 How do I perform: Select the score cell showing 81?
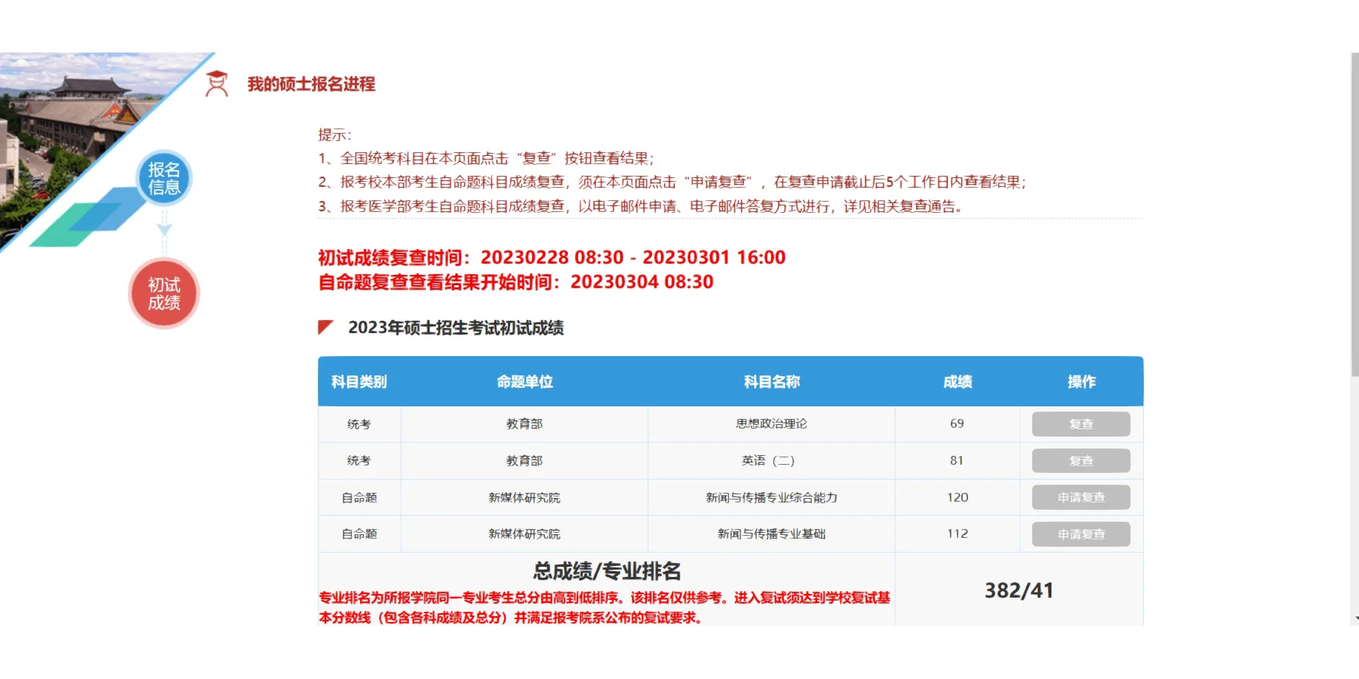[x=958, y=460]
